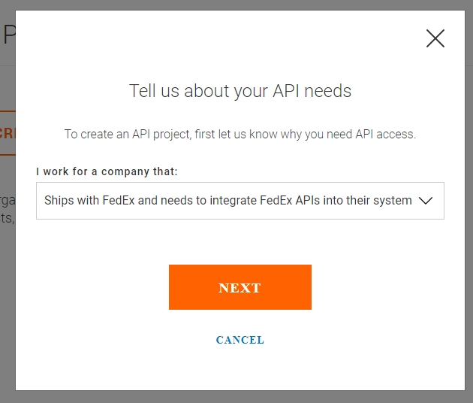The height and width of the screenshot is (403, 473).
Task: Click the 'I work for a company that:' label
Action: point(107,171)
